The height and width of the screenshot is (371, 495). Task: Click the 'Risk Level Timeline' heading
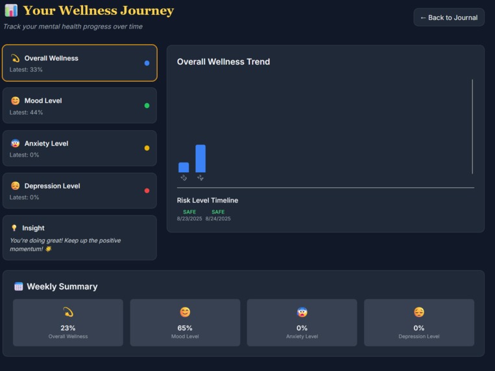tap(208, 200)
